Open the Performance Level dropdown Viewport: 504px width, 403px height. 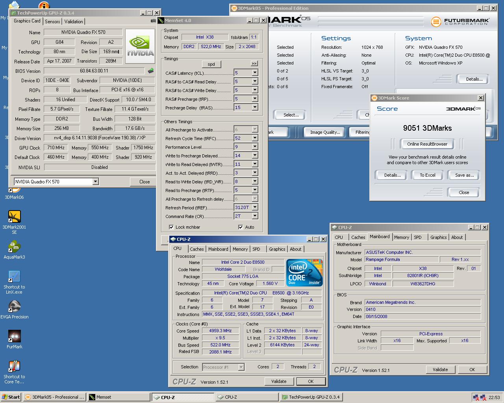point(255,147)
